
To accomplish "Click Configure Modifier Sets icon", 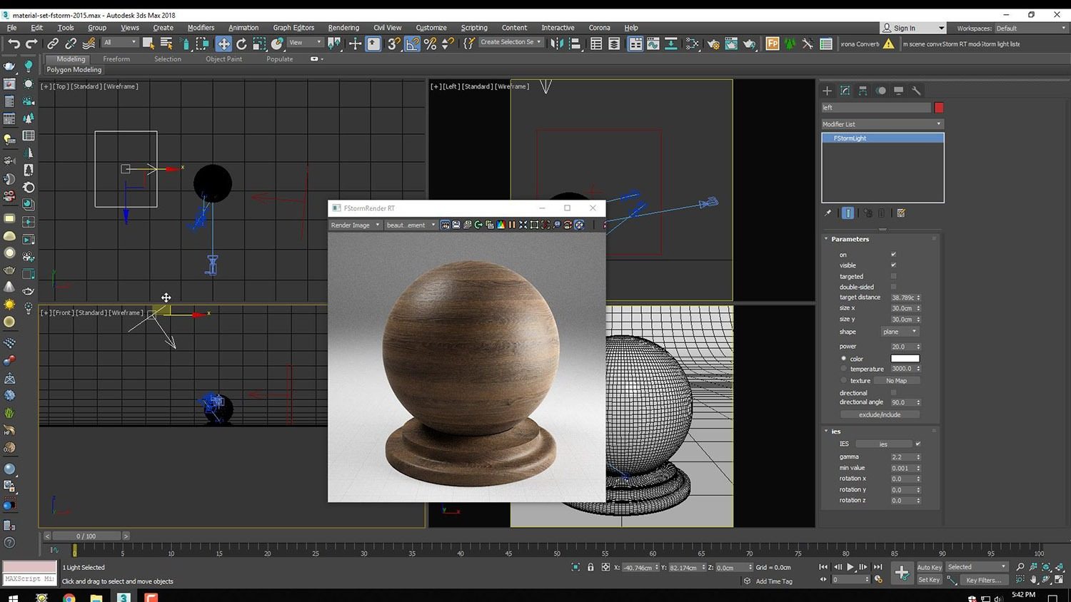I will pyautogui.click(x=901, y=213).
